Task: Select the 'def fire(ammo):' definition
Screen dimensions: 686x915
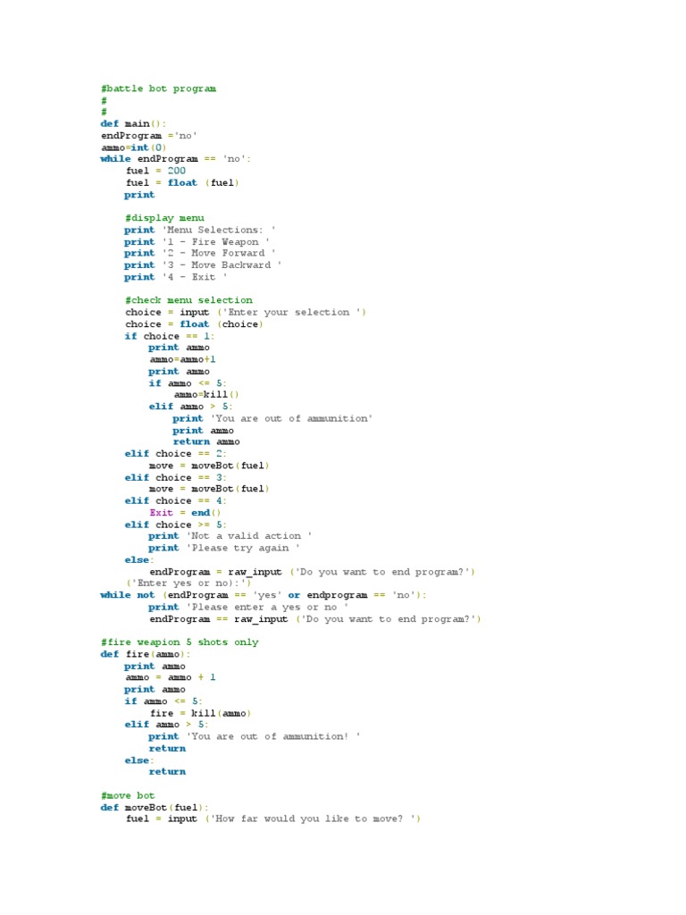Action: [146, 654]
